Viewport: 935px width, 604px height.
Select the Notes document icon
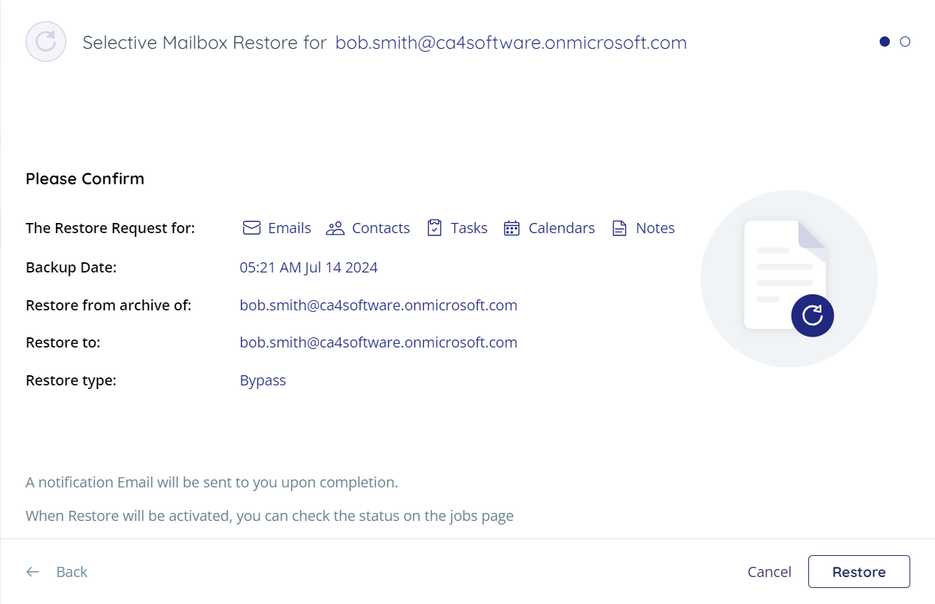pyautogui.click(x=620, y=227)
